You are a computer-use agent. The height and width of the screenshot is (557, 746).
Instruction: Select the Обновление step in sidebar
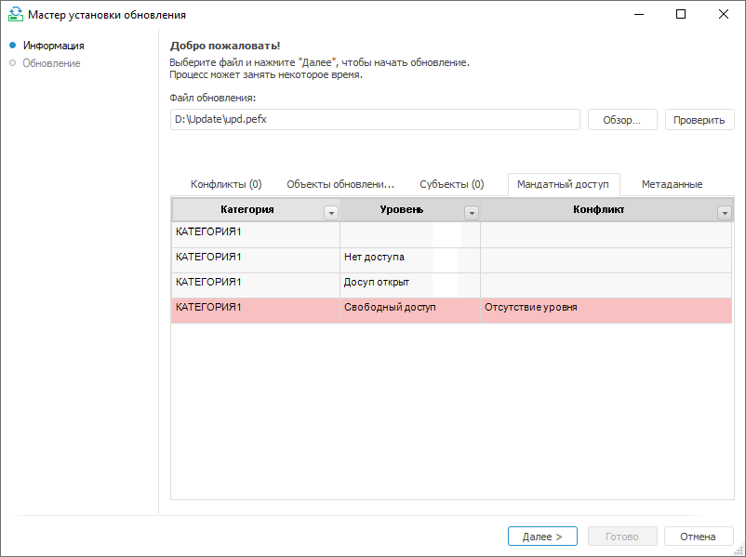tap(51, 63)
